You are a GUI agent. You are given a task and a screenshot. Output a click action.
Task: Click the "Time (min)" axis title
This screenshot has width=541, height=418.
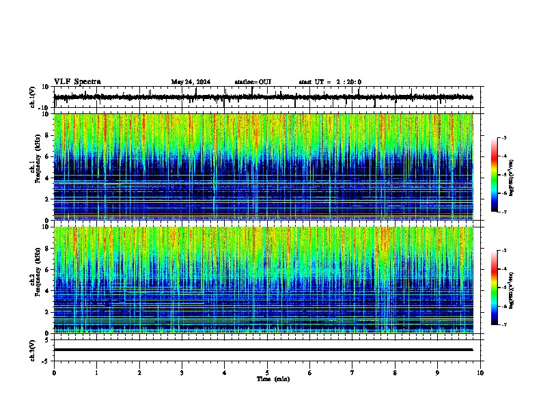tap(273, 379)
